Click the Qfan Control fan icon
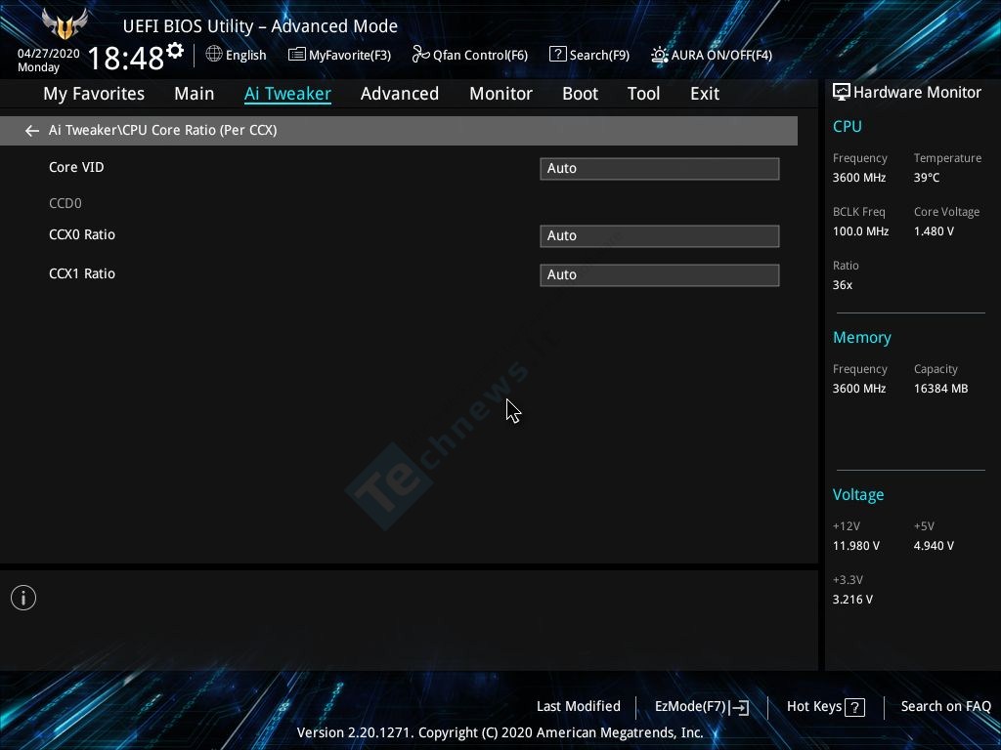The height and width of the screenshot is (750, 1001). (x=420, y=55)
